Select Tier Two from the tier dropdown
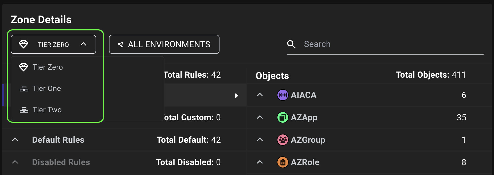 (x=48, y=110)
